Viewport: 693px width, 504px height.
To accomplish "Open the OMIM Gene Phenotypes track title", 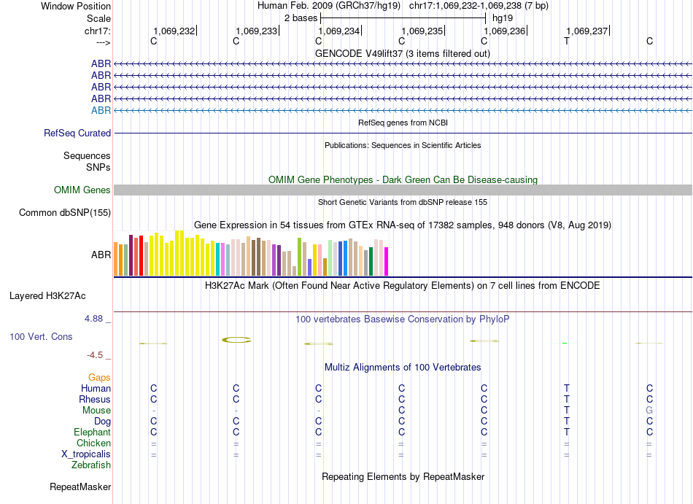I will tap(403, 179).
